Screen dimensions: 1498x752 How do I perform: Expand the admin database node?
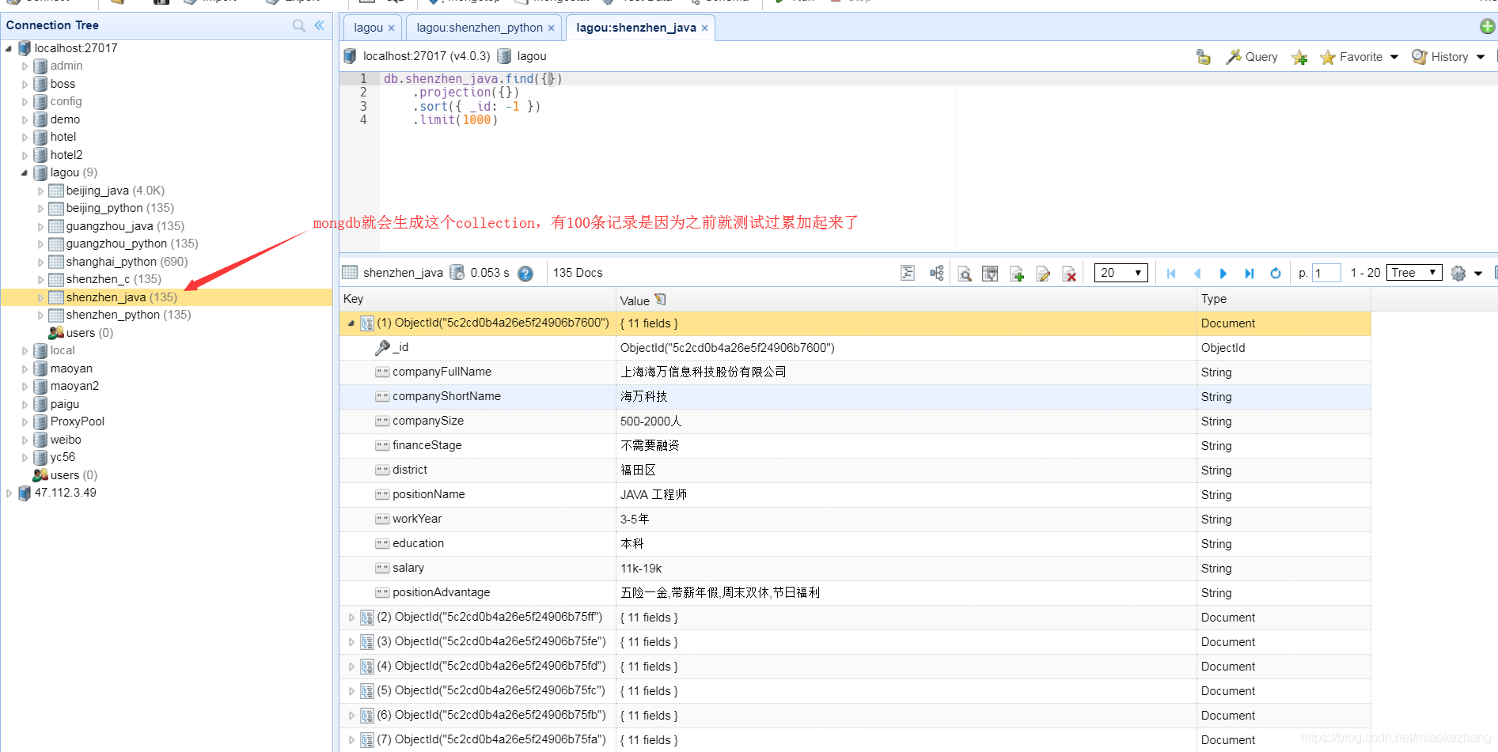[25, 66]
